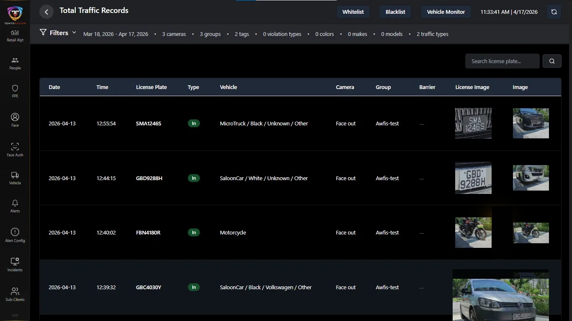Screen dimensions: 572x321
Task: Click the date range Mar 18 - Apr 17
Action: [x=116, y=34]
